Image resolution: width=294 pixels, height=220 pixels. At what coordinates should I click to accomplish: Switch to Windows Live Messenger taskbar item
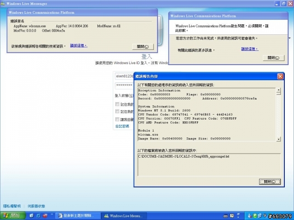(124, 216)
